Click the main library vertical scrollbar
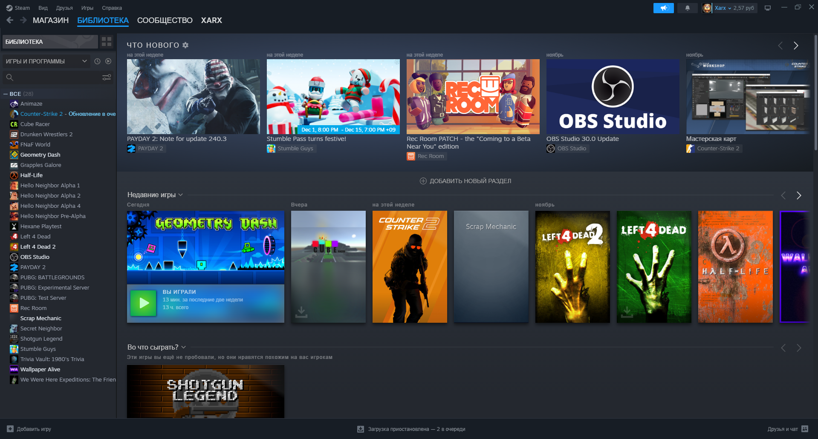 tap(815, 92)
